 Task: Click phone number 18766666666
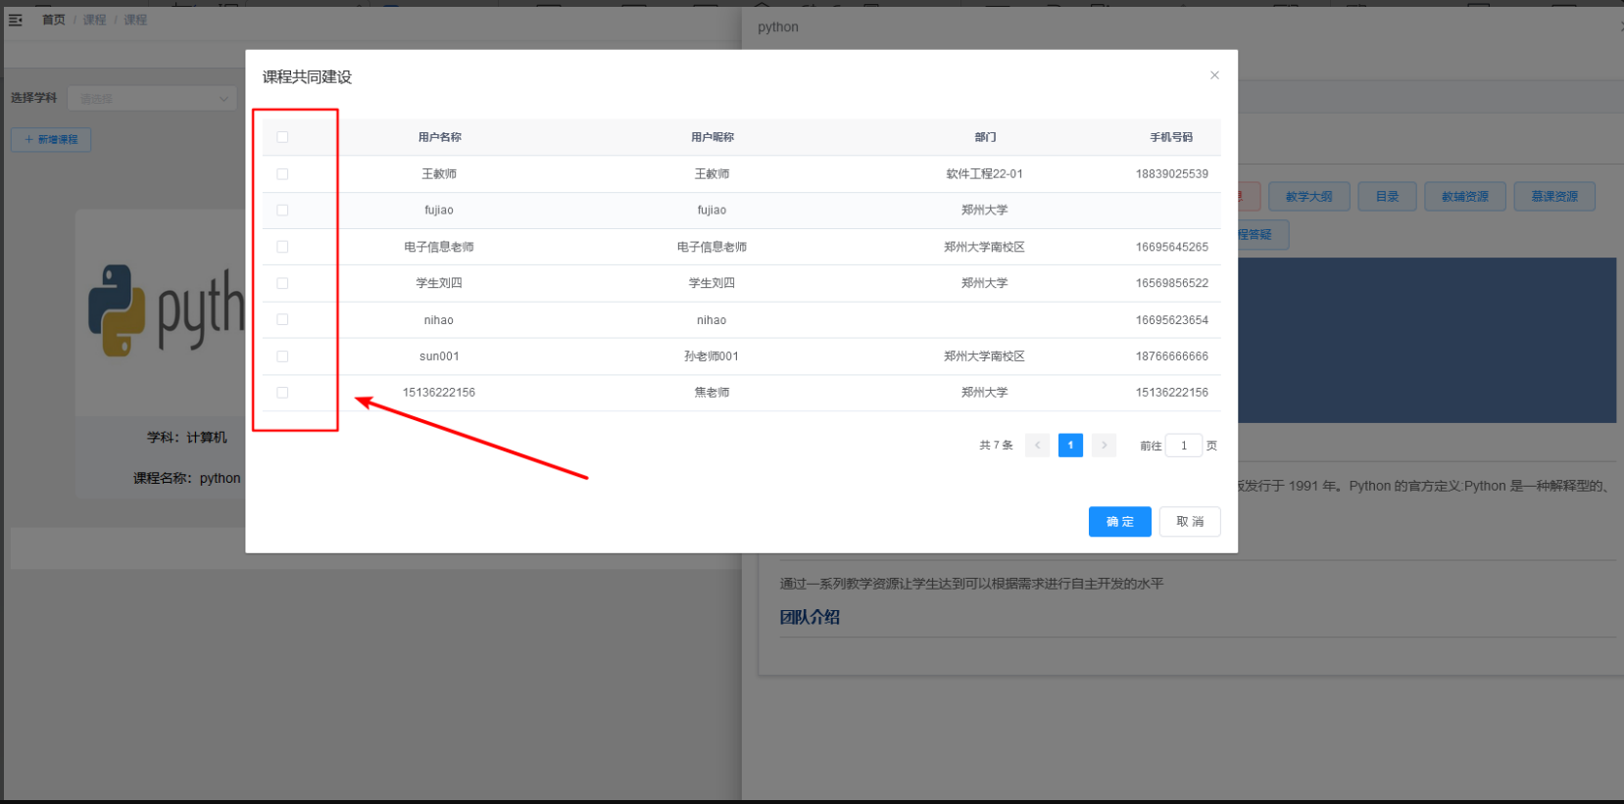[1172, 356]
